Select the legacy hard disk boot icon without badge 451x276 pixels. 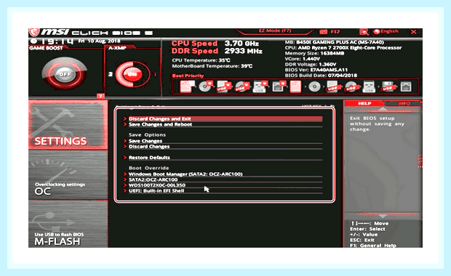click(x=295, y=86)
